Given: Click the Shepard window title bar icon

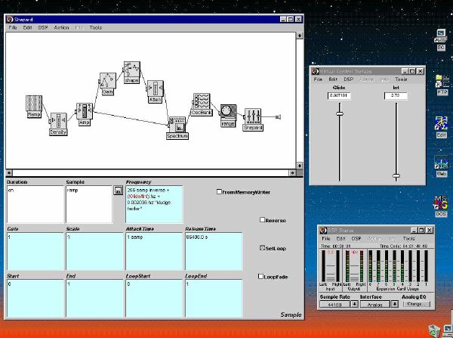Looking at the screenshot, I should (x=10, y=20).
